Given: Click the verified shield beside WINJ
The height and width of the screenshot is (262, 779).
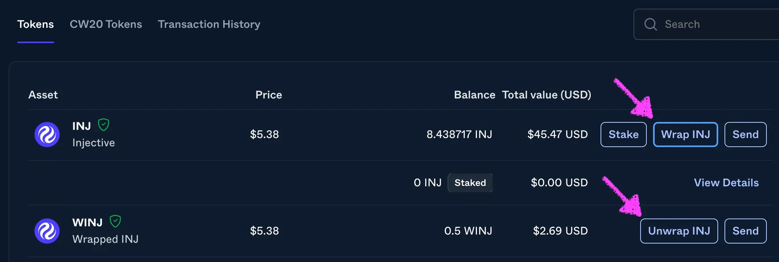Looking at the screenshot, I should point(115,222).
